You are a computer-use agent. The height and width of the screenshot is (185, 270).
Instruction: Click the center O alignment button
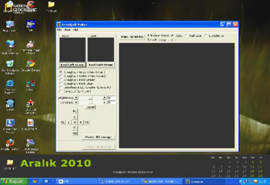[75, 122]
